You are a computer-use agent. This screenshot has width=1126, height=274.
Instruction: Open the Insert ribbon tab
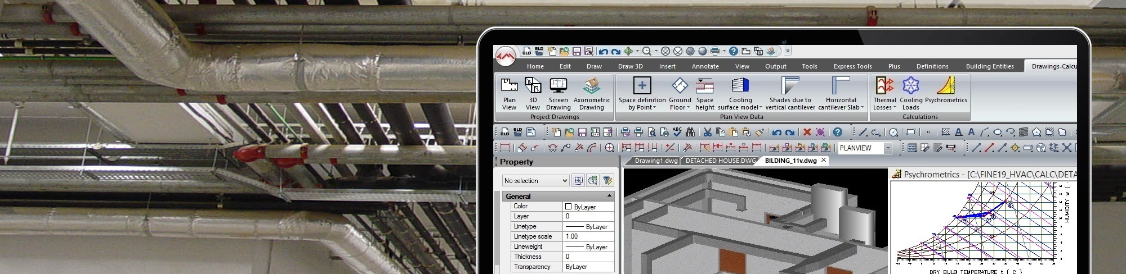pyautogui.click(x=667, y=66)
